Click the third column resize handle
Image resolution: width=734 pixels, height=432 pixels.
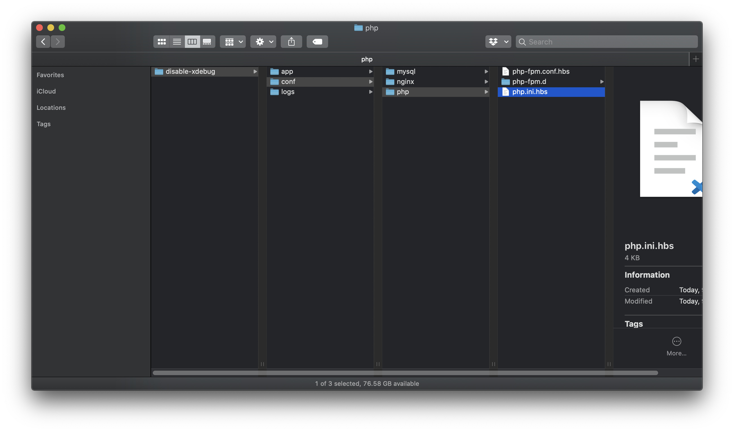tap(494, 364)
